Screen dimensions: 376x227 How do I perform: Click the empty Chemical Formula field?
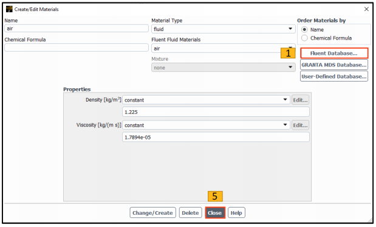click(x=77, y=47)
